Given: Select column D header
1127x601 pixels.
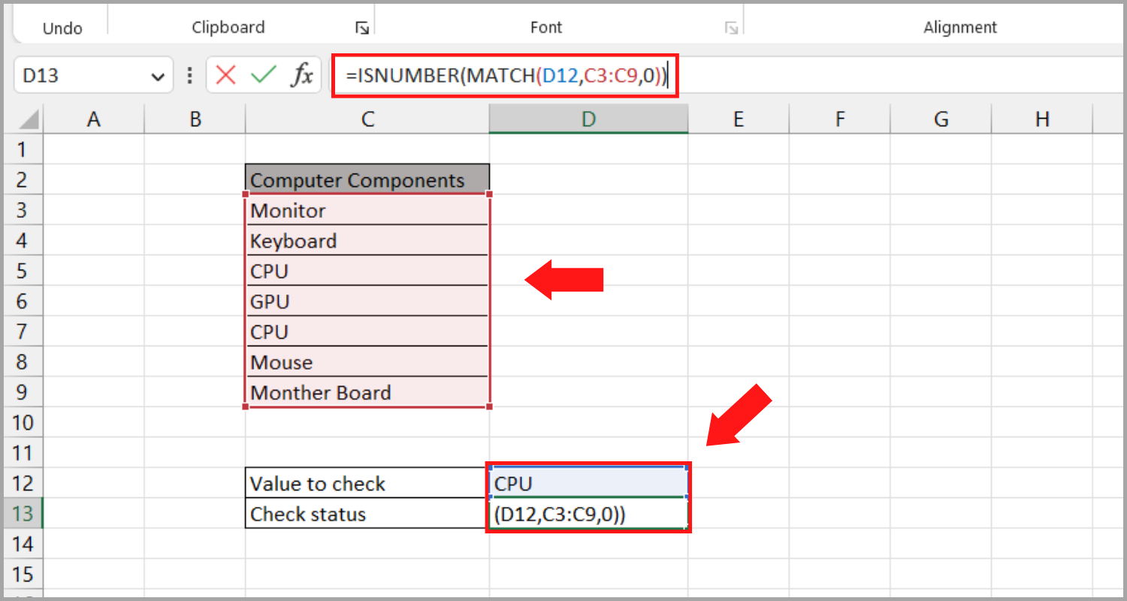Looking at the screenshot, I should 588,119.
